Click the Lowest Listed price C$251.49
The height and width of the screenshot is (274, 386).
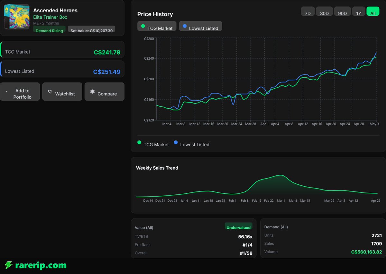(107, 72)
